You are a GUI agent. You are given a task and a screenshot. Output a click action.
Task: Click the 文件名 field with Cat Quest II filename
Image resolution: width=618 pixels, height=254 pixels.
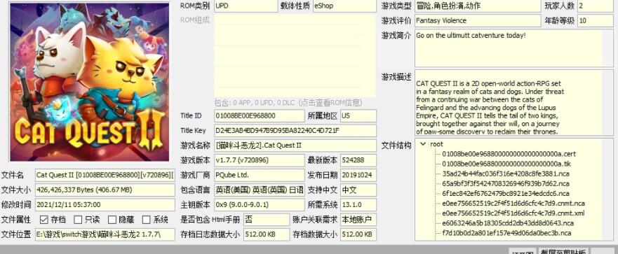click(x=105, y=175)
